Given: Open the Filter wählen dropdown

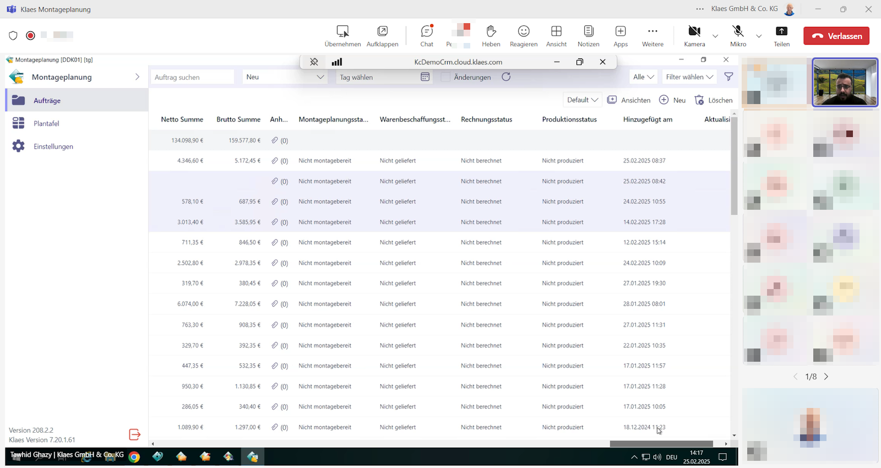Looking at the screenshot, I should pyautogui.click(x=689, y=77).
